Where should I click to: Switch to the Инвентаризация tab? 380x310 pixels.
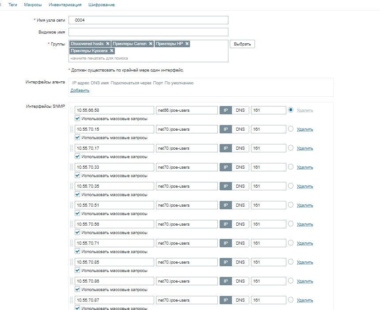click(x=65, y=4)
